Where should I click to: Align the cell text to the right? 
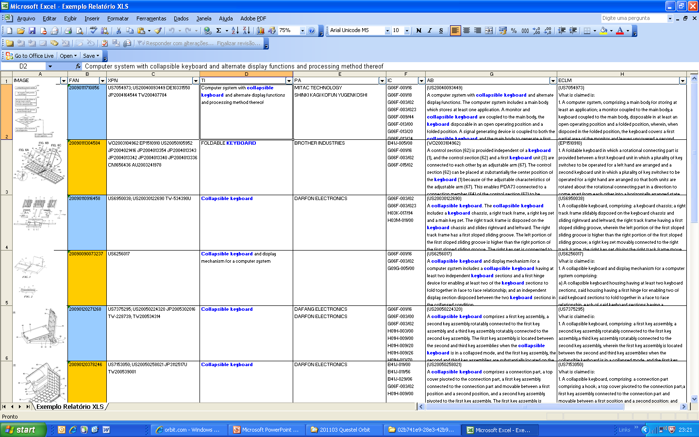[x=478, y=30]
